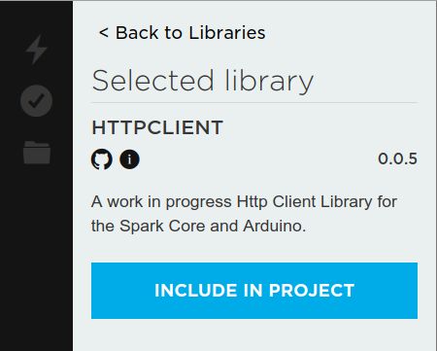The height and width of the screenshot is (351, 437).
Task: Flash firmware to the device
Action: [36, 50]
